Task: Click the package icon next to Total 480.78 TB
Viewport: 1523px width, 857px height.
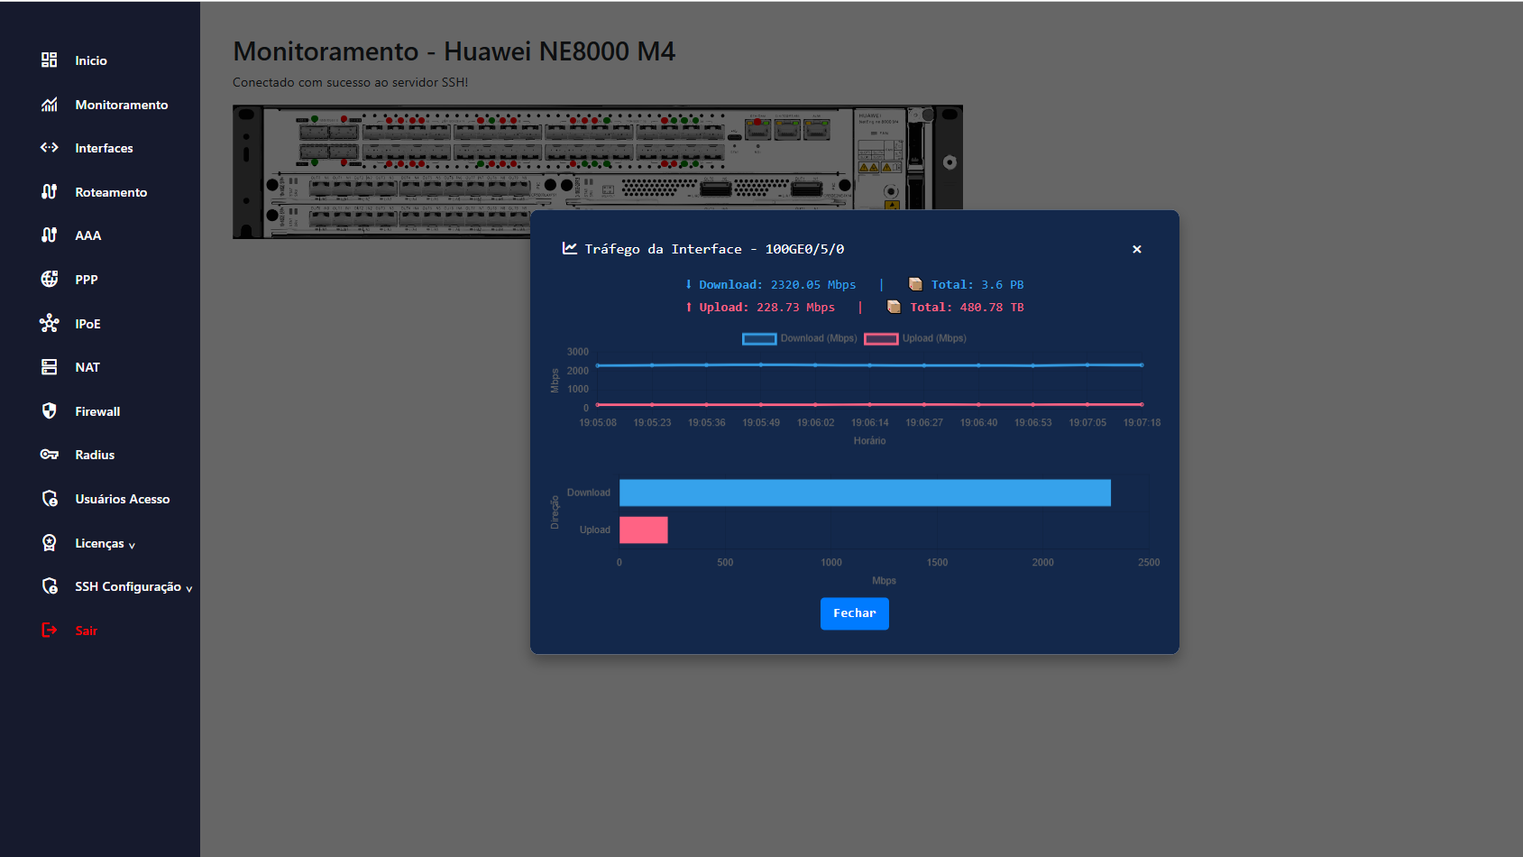Action: tap(894, 308)
